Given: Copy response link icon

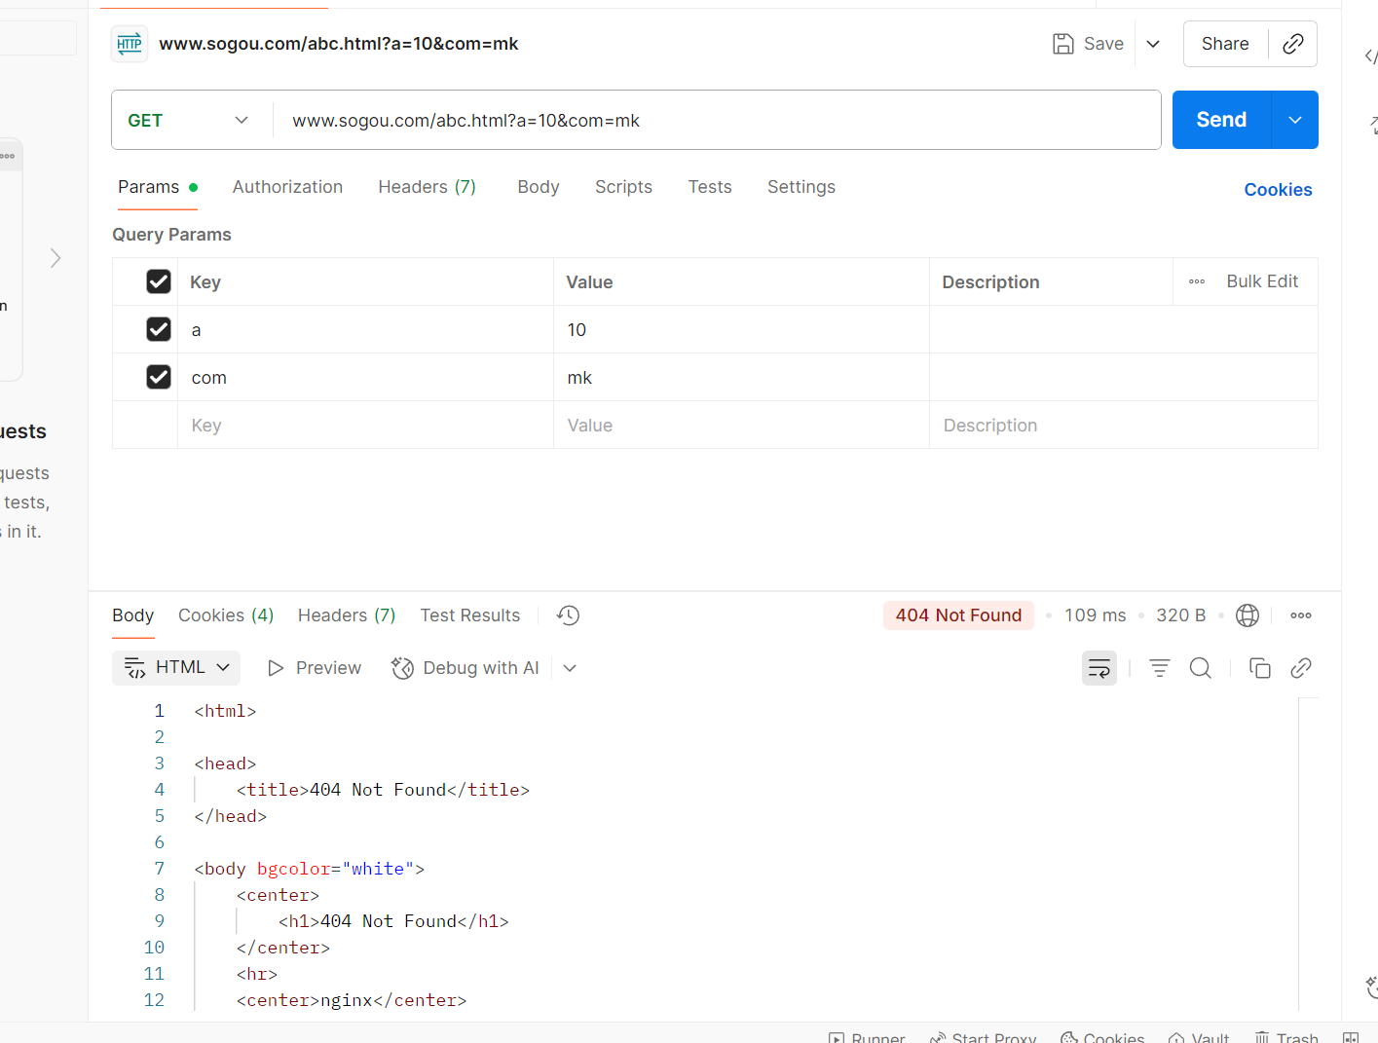Looking at the screenshot, I should click(1301, 668).
